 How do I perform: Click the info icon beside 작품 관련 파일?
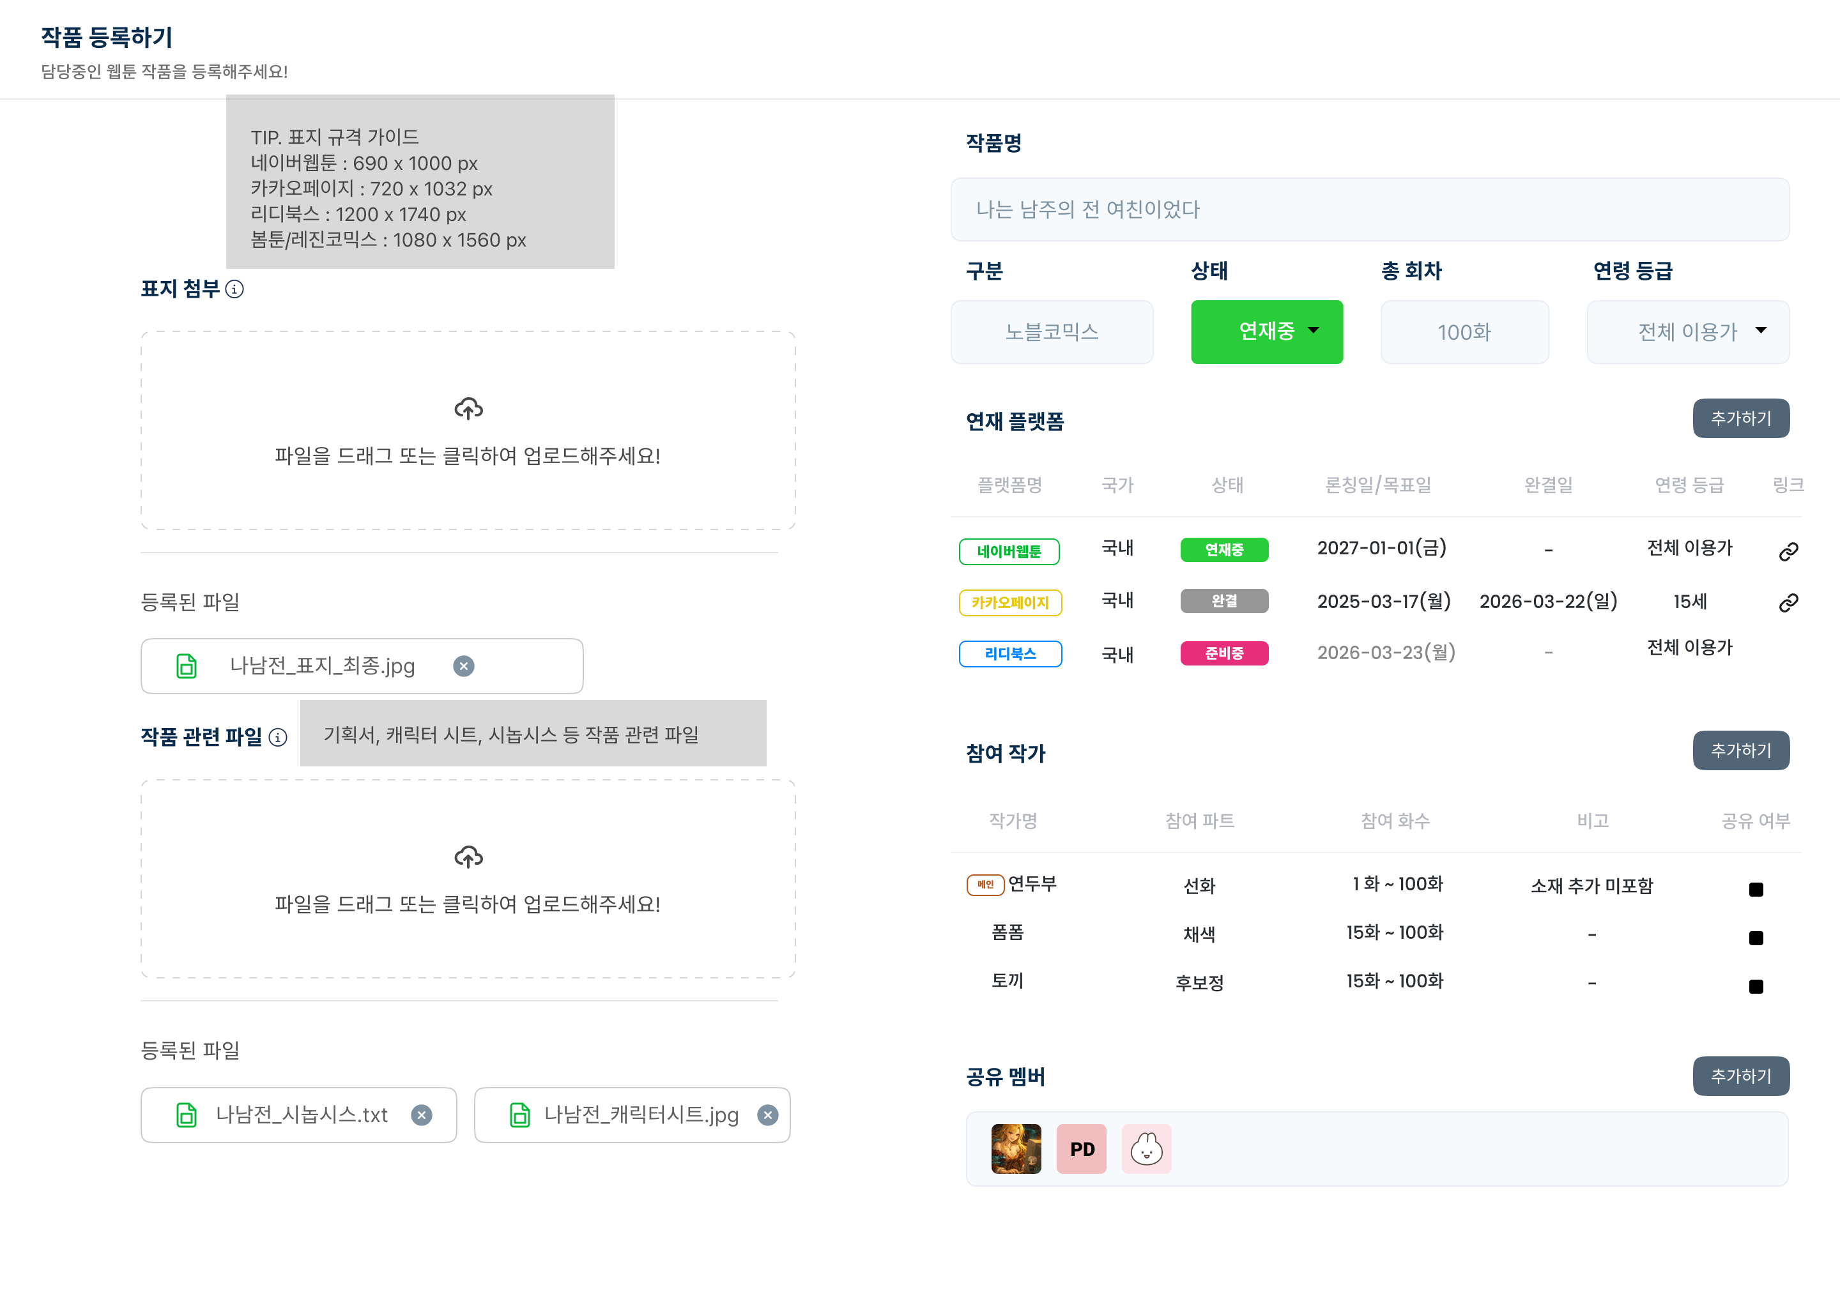pyautogui.click(x=278, y=737)
